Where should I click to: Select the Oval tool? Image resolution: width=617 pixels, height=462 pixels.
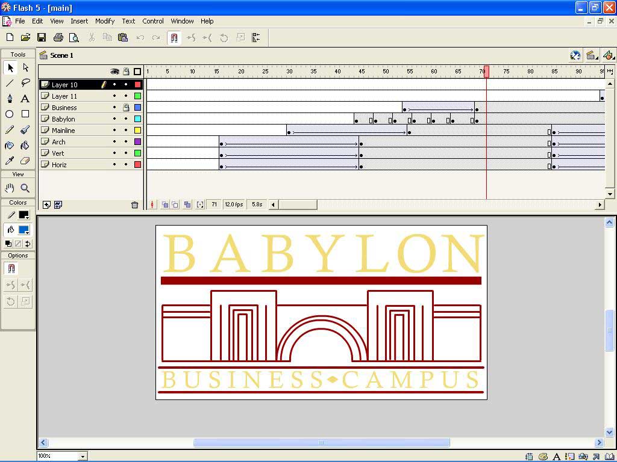tap(10, 114)
